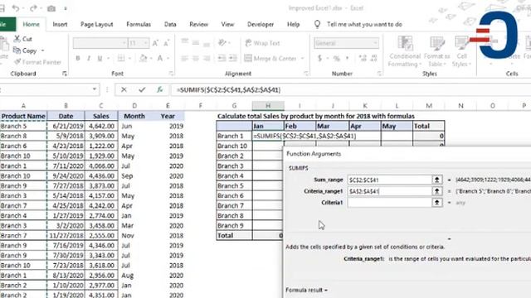Click the Center align icon
Image resolution: width=531 pixels, height=298 pixels.
click(x=196, y=58)
